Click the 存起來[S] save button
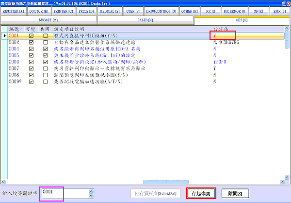 pos(201,193)
